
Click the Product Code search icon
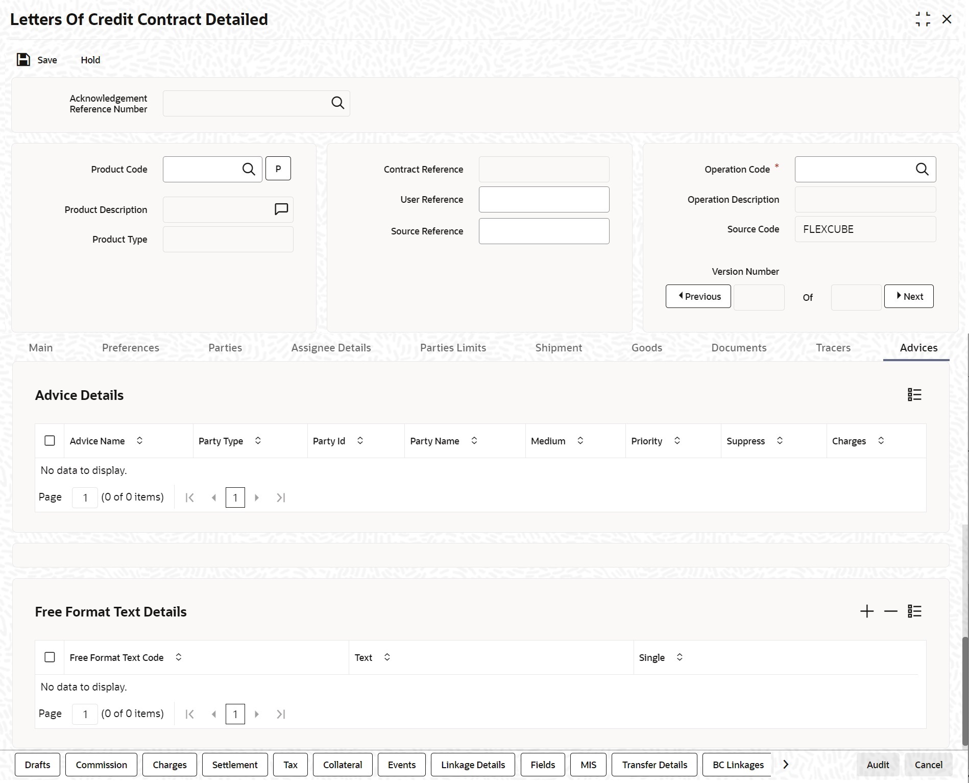pyautogui.click(x=249, y=169)
